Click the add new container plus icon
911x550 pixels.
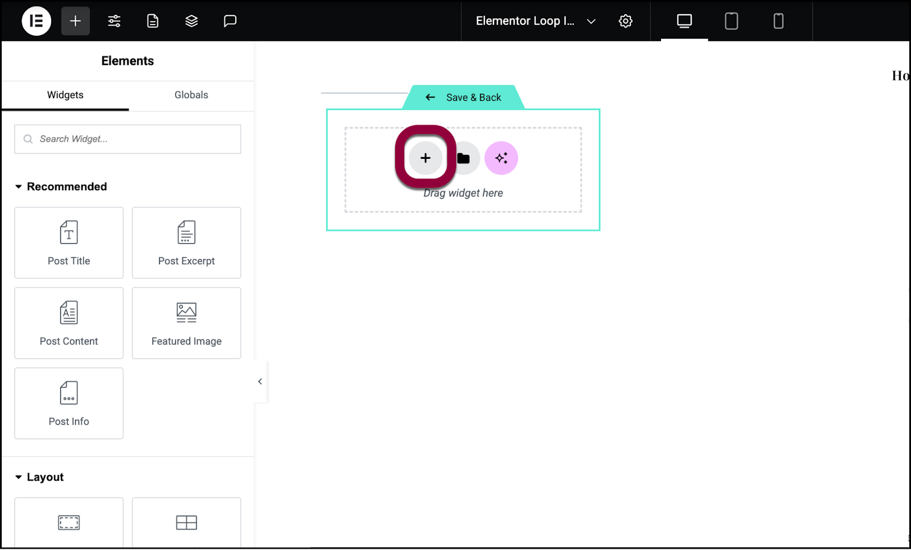pyautogui.click(x=425, y=158)
